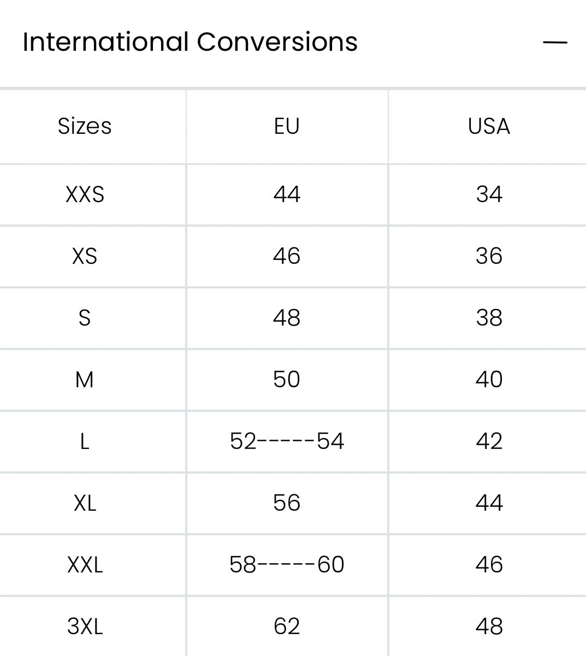Collapse the International Conversions section
The height and width of the screenshot is (656, 586).
point(555,42)
